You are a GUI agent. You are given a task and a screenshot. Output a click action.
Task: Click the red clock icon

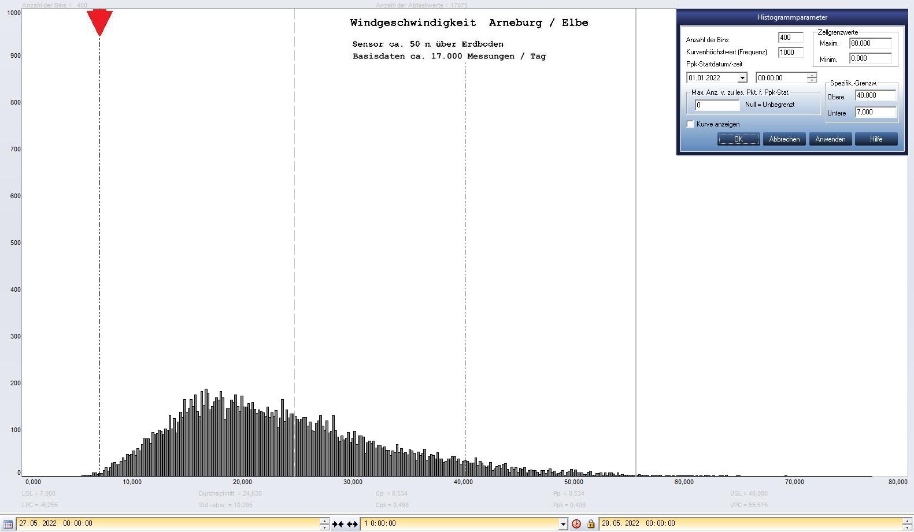[x=576, y=524]
